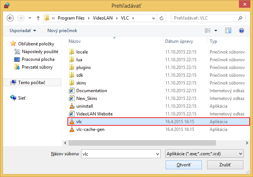
Task: Select Tento počítač in the sidebar
Action: (x=32, y=82)
